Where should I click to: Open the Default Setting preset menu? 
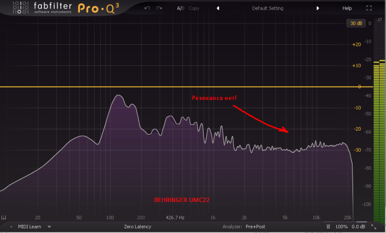click(x=267, y=9)
